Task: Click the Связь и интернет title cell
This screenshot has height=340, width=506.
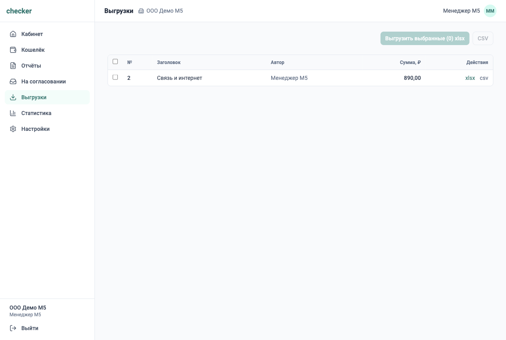Action: pos(179,78)
